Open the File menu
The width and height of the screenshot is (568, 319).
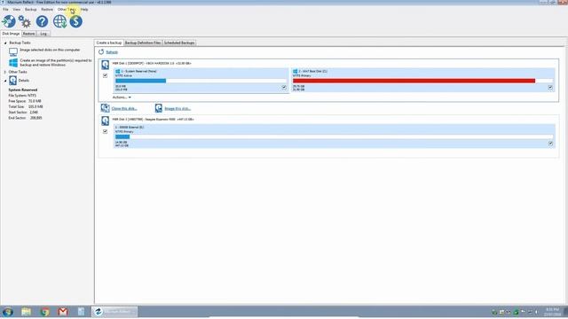[x=5, y=10]
